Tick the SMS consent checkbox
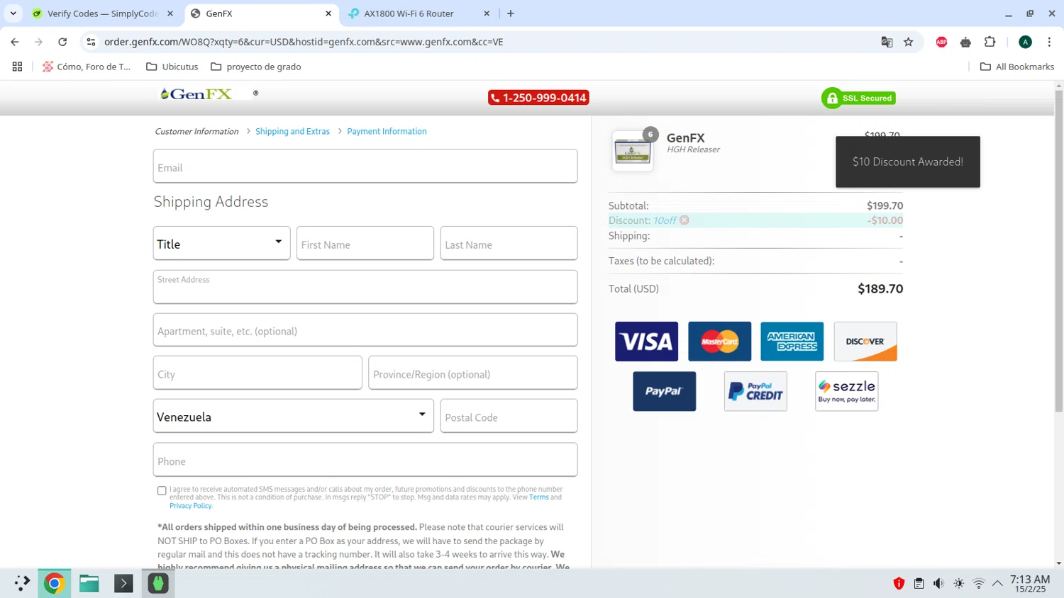 click(x=162, y=490)
